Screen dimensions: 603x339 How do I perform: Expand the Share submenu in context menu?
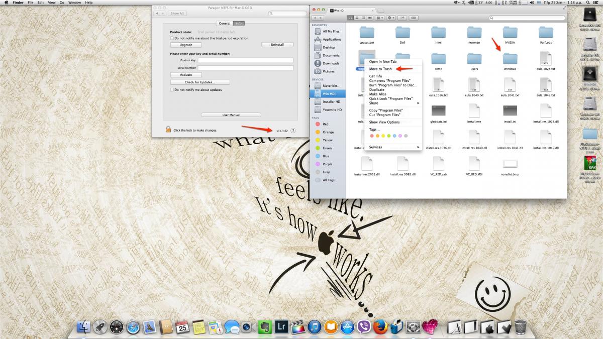[393, 103]
